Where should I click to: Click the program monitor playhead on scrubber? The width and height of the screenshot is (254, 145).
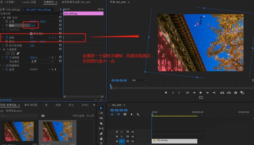[111, 86]
